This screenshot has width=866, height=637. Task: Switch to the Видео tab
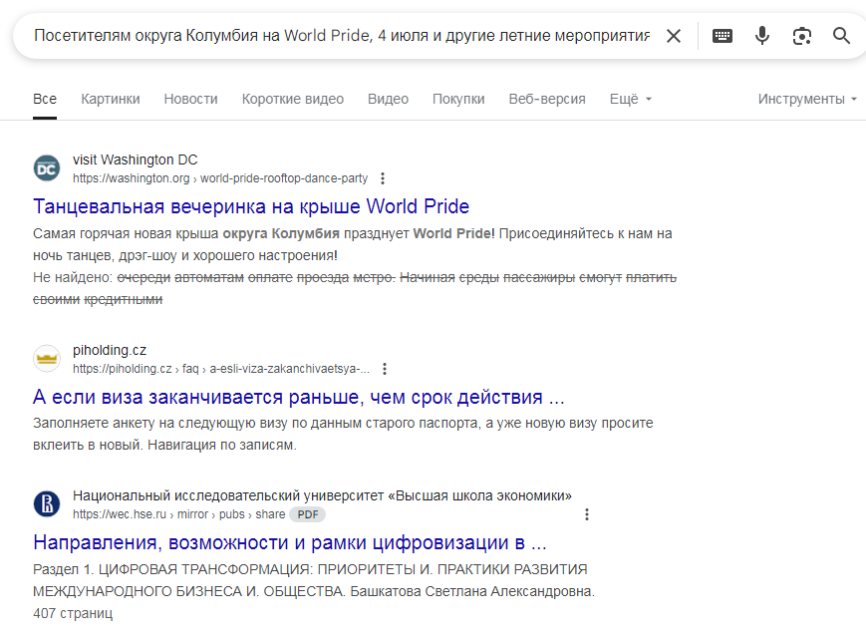389,99
